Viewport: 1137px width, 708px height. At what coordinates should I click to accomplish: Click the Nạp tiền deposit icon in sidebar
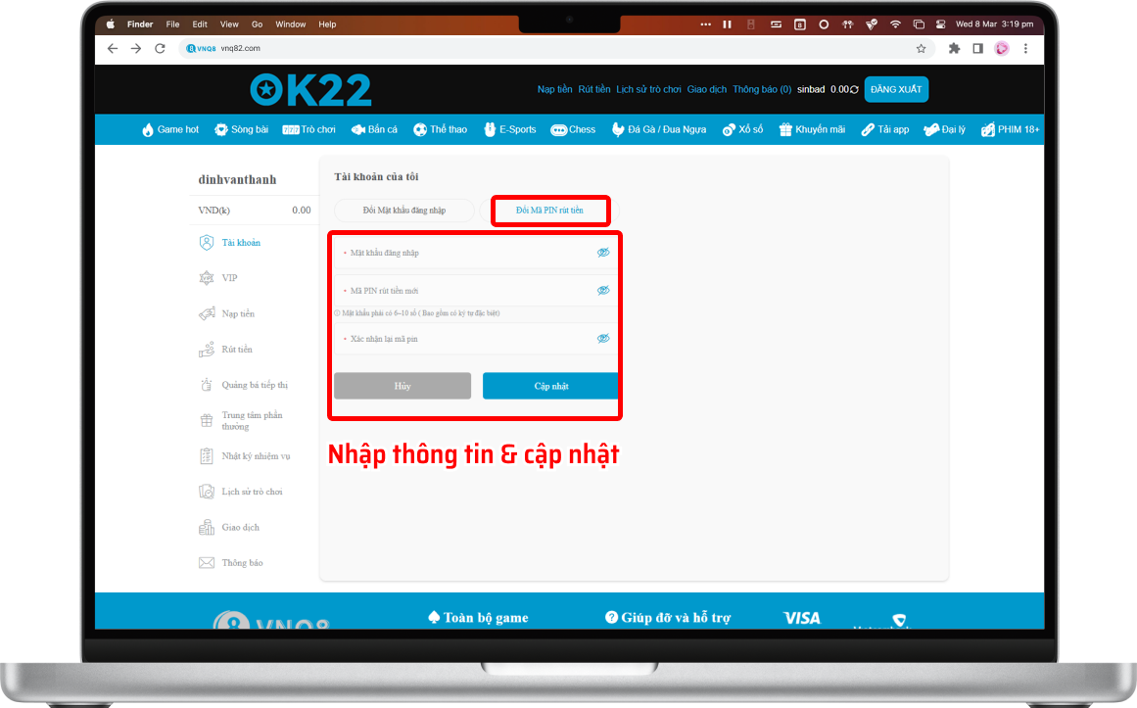tap(206, 313)
